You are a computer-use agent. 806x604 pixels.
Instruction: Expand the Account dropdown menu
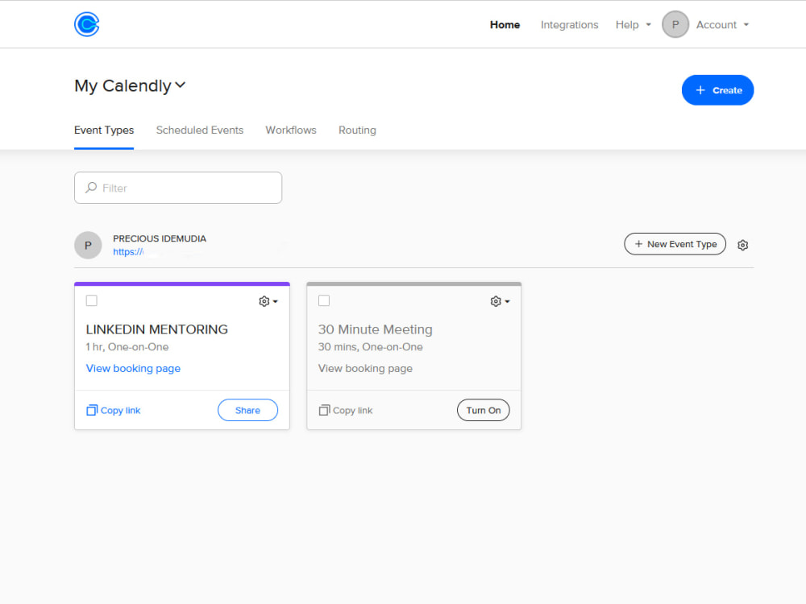coord(721,25)
